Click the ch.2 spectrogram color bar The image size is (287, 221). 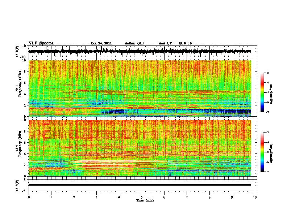(x=262, y=152)
